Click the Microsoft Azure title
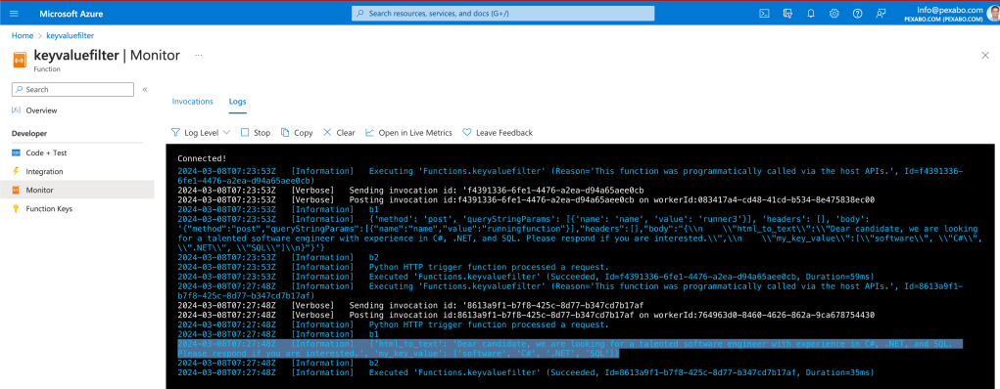This screenshot has height=389, width=1000. point(71,14)
